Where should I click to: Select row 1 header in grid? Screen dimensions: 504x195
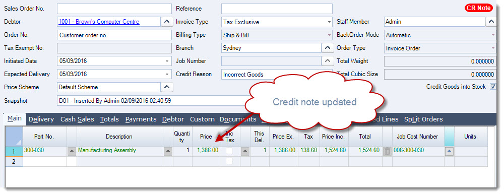point(14,151)
